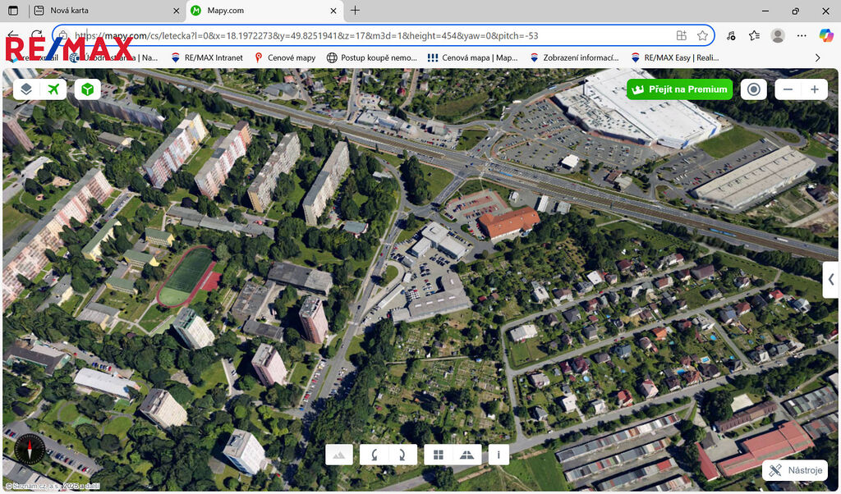
Task: Switch to top-down grid view
Action: [x=439, y=455]
